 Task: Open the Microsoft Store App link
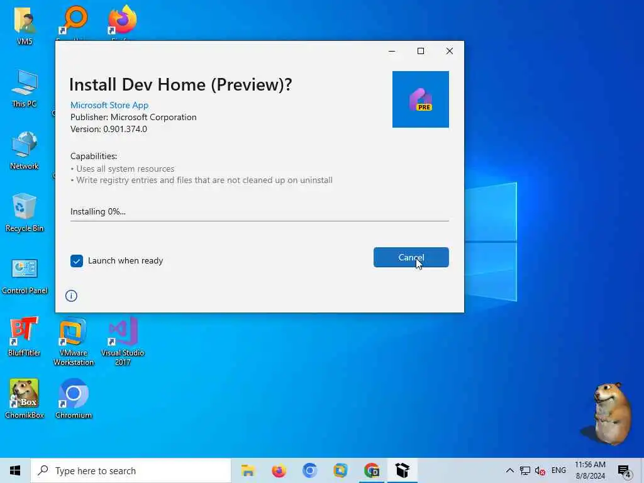109,105
